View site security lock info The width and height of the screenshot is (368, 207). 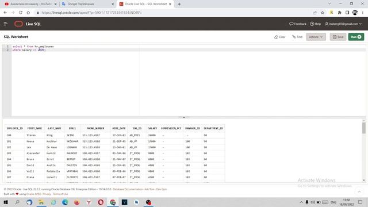[x=37, y=13]
